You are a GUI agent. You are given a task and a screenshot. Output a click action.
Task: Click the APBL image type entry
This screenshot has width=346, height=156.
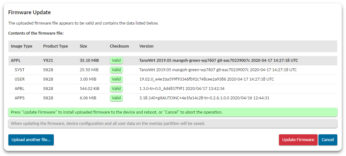[20, 89]
